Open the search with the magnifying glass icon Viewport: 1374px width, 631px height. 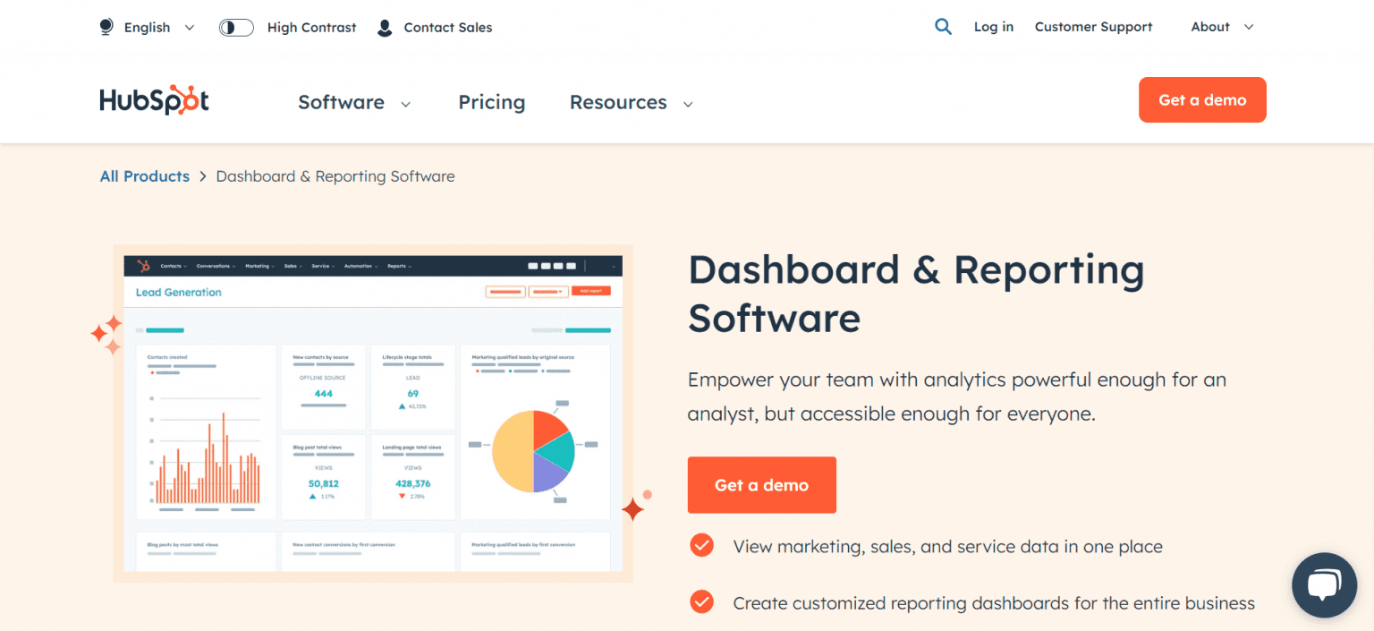(943, 27)
